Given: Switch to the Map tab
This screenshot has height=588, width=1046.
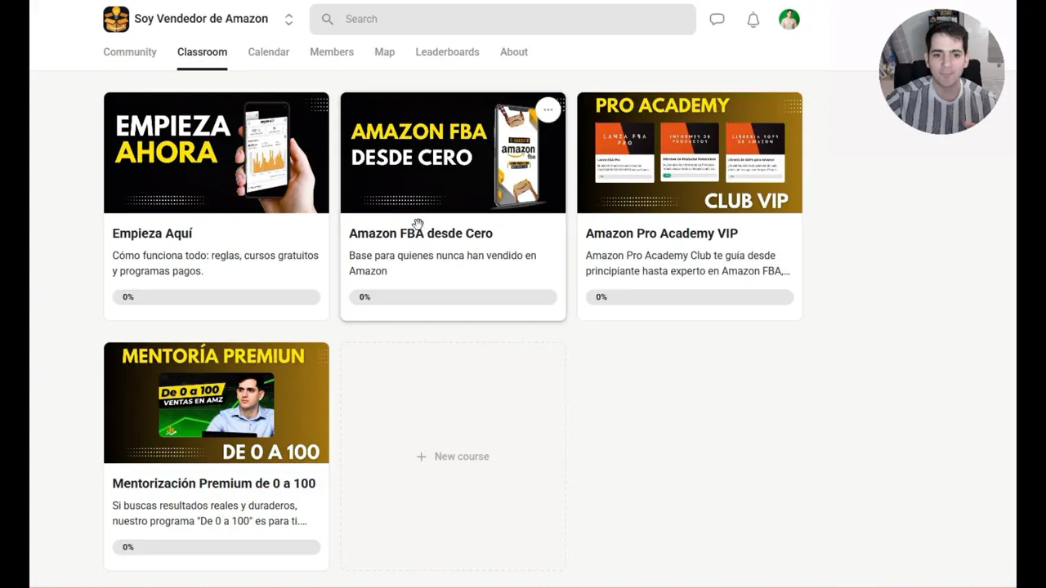Looking at the screenshot, I should coord(385,51).
